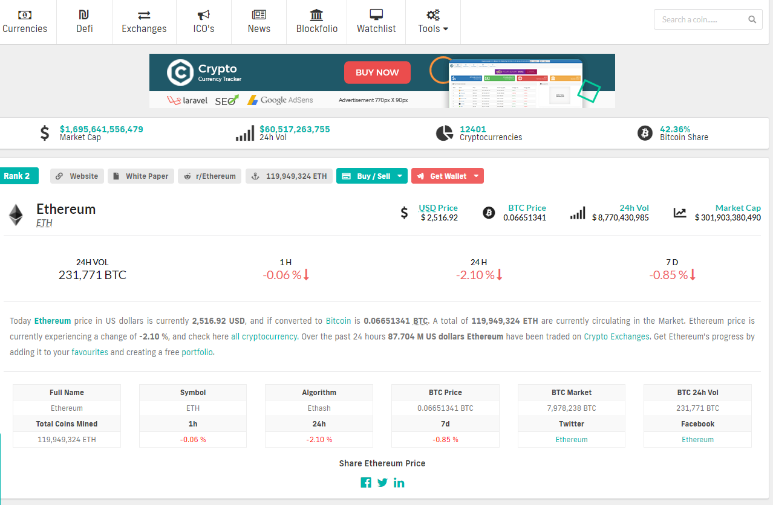Viewport: 773px width, 505px height.
Task: Open the all cryptocurrency link
Action: pos(264,336)
